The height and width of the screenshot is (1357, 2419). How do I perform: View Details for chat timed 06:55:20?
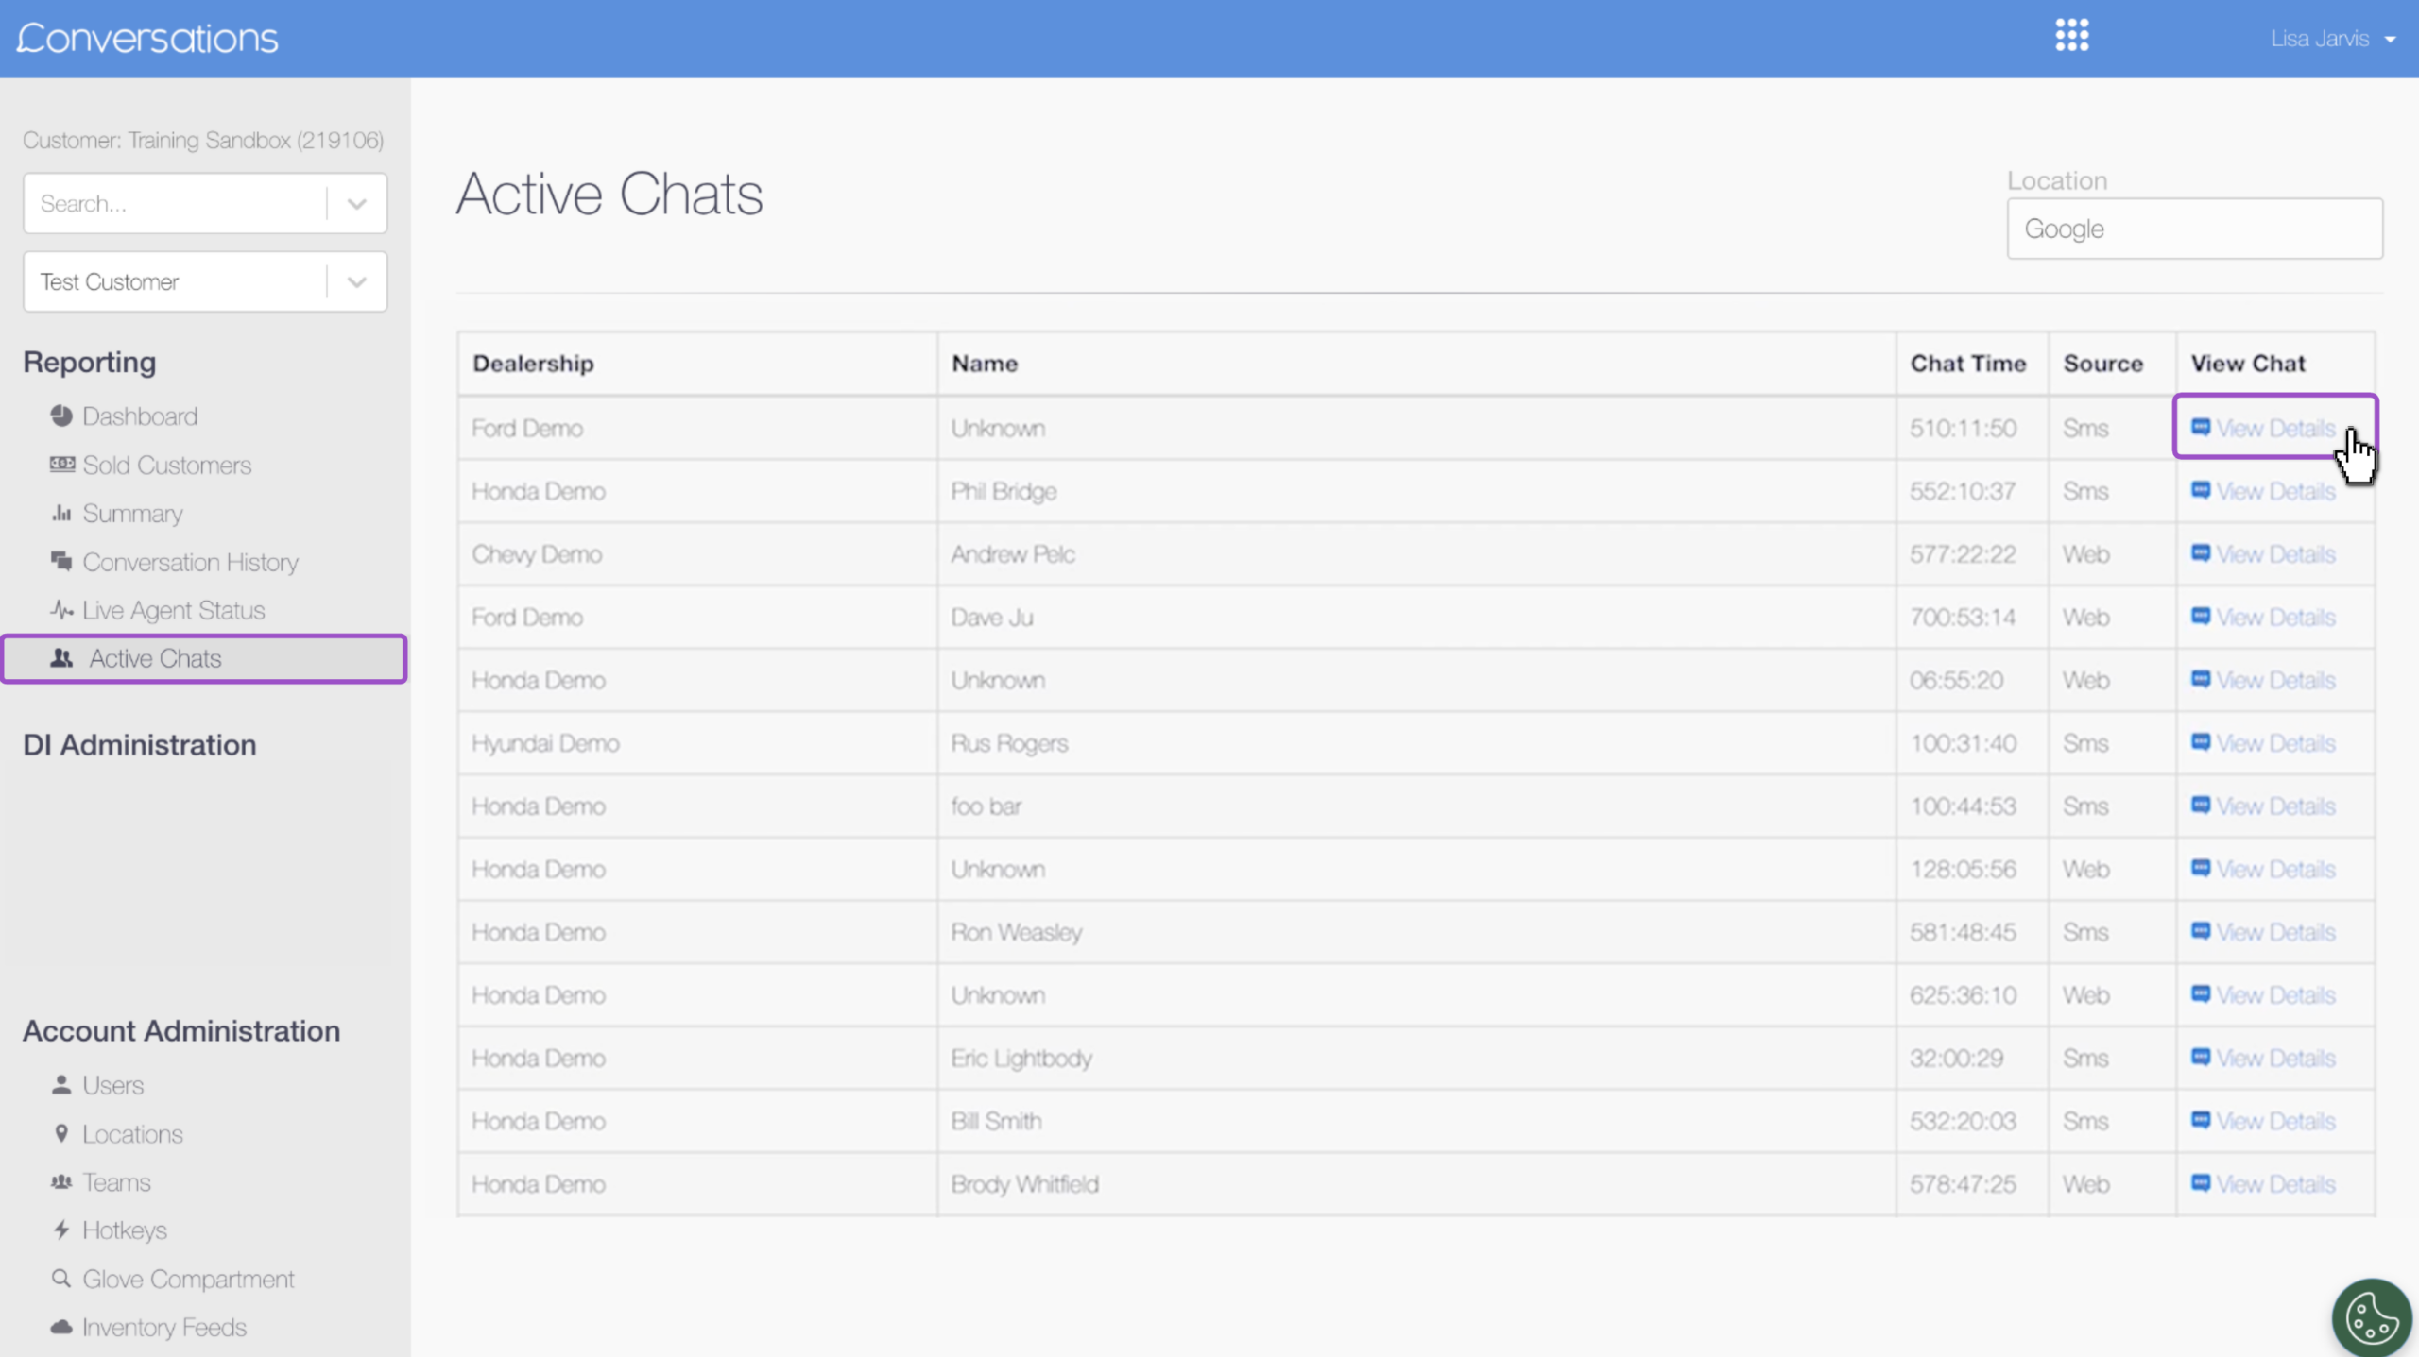point(2275,680)
